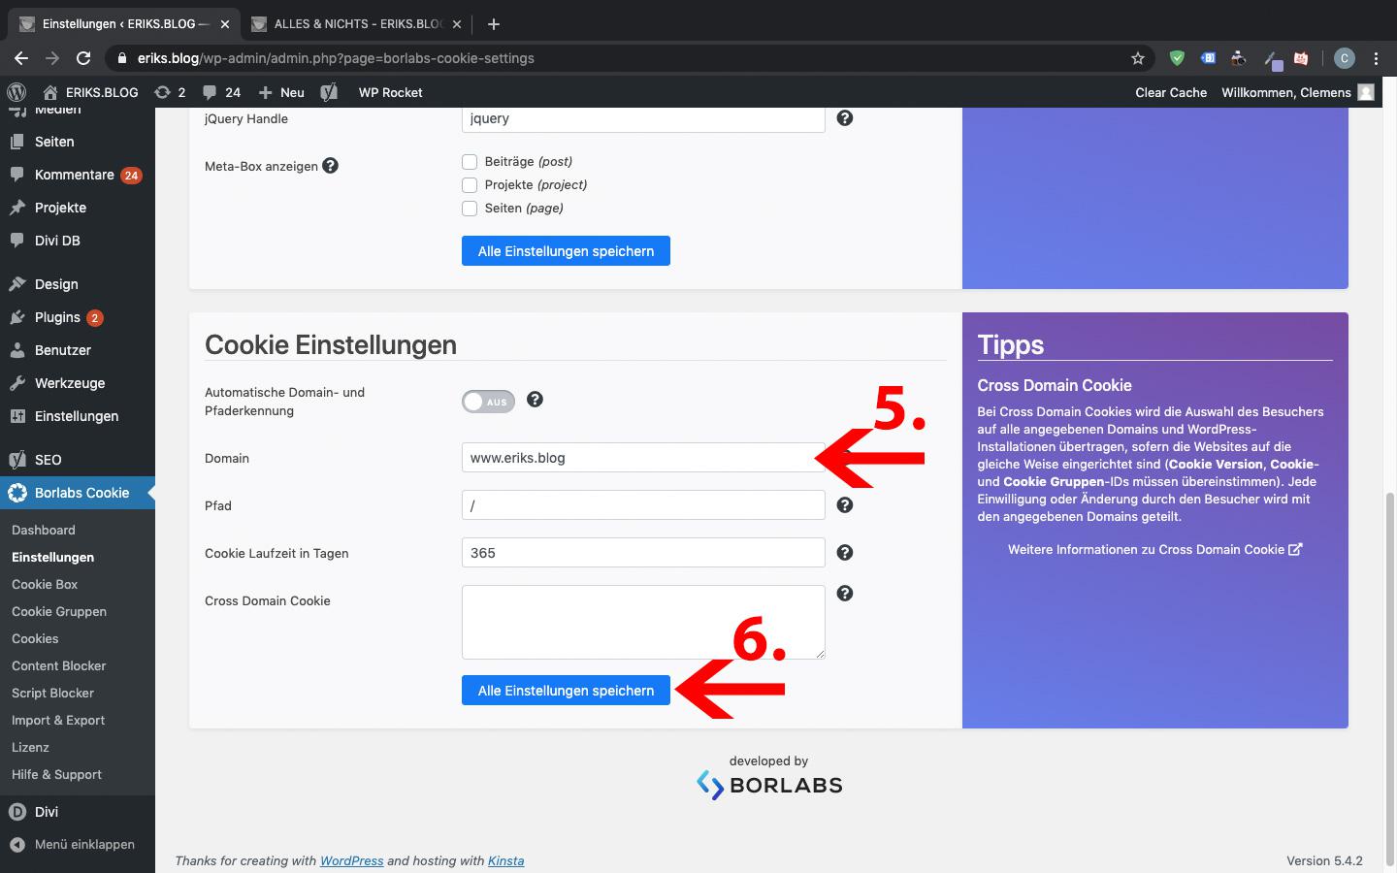Image resolution: width=1397 pixels, height=873 pixels.
Task: Check the Beiträge (post) checkbox
Action: (470, 162)
